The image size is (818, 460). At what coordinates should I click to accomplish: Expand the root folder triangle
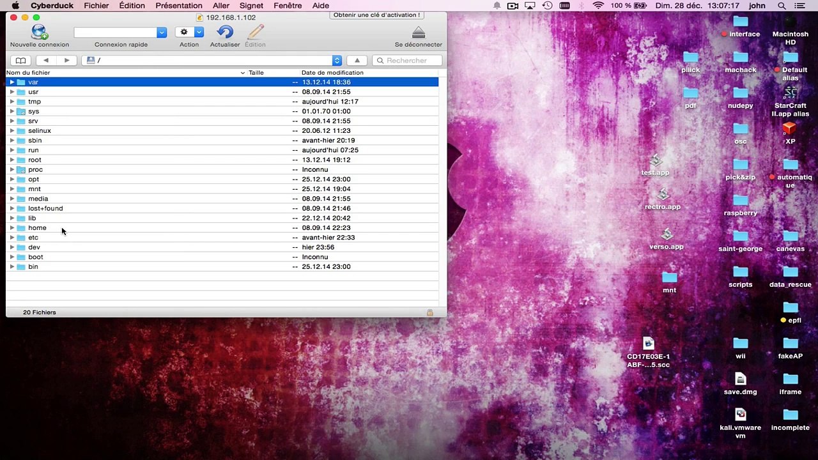pyautogui.click(x=12, y=160)
